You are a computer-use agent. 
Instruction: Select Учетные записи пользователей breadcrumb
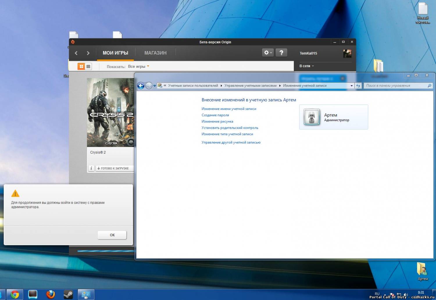pos(193,85)
